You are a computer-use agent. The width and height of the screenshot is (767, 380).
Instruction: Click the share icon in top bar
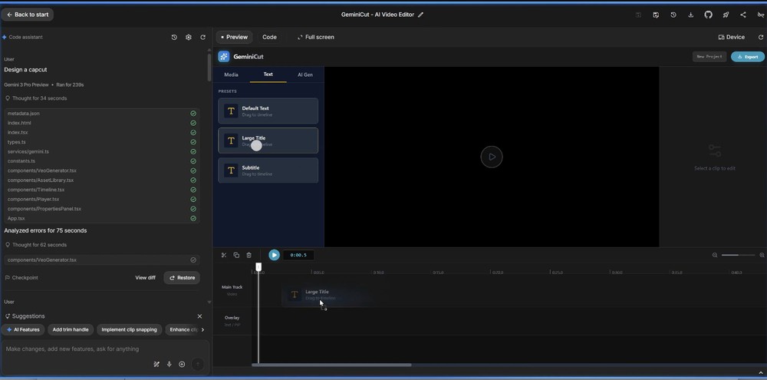tap(742, 15)
